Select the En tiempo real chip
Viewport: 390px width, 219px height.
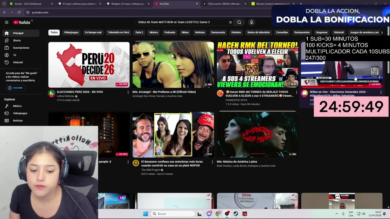pos(93,33)
